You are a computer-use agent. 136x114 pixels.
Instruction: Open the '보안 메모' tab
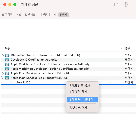(x=30, y=14)
